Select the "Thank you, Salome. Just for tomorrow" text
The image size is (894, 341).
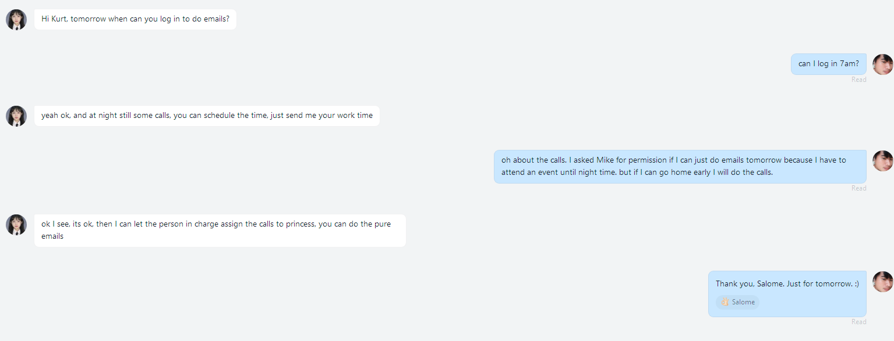point(787,284)
